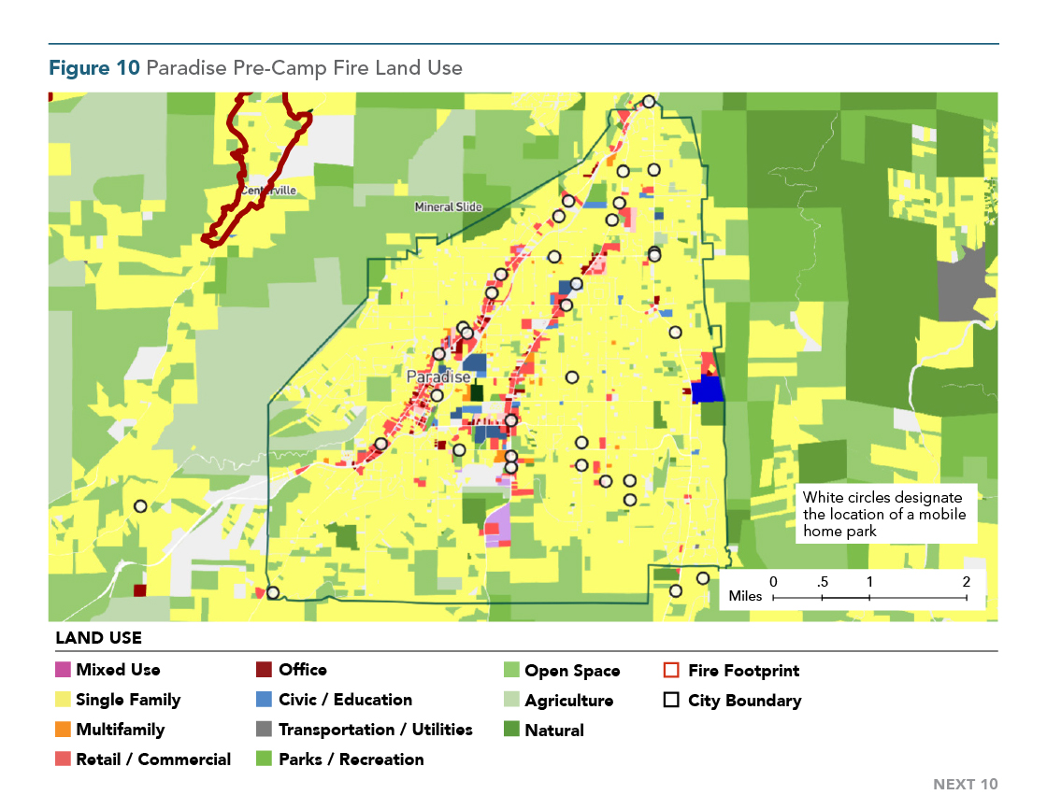Click the 'Paradise Pre-Camp Fire Land Use' title
1047x809 pixels.
coord(305,67)
